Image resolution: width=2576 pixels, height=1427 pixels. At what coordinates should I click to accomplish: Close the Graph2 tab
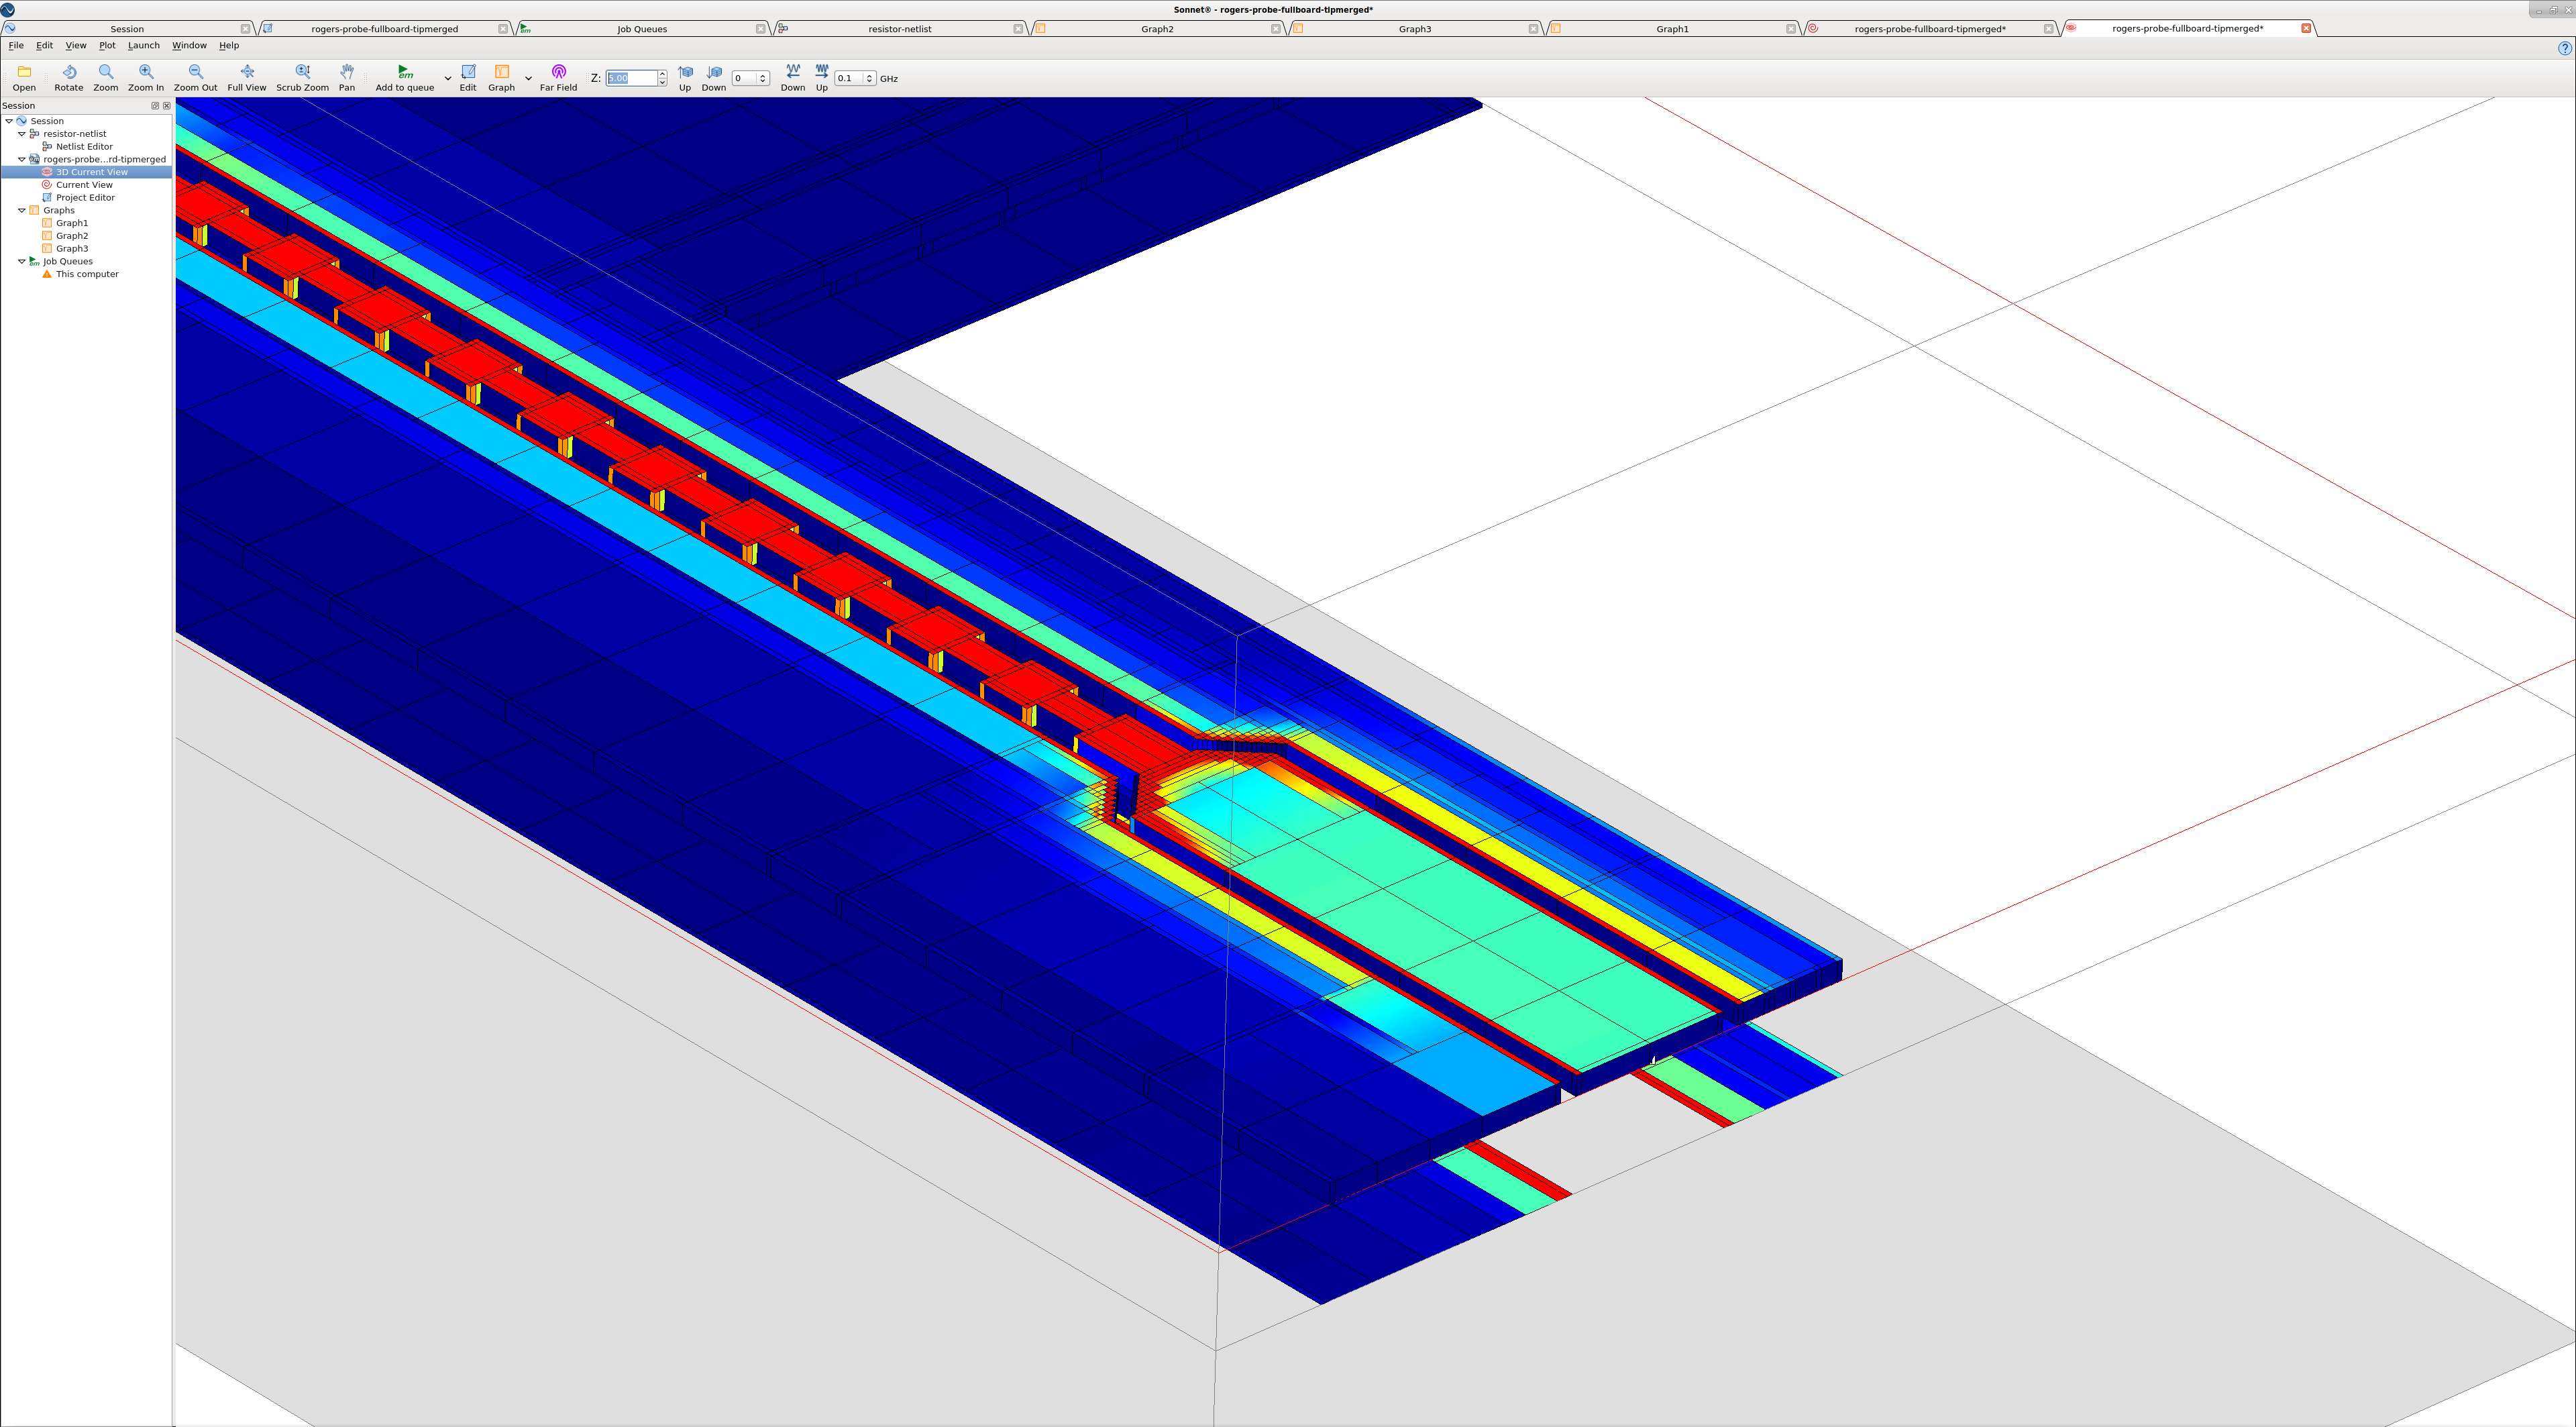(1275, 29)
